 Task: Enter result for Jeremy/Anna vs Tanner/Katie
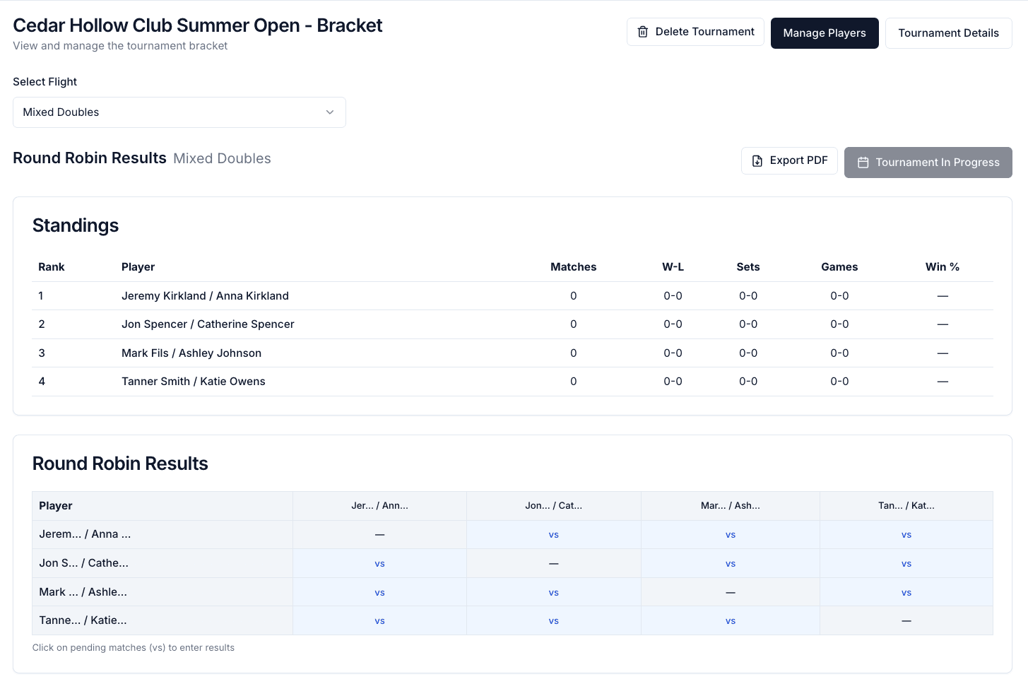pos(906,535)
